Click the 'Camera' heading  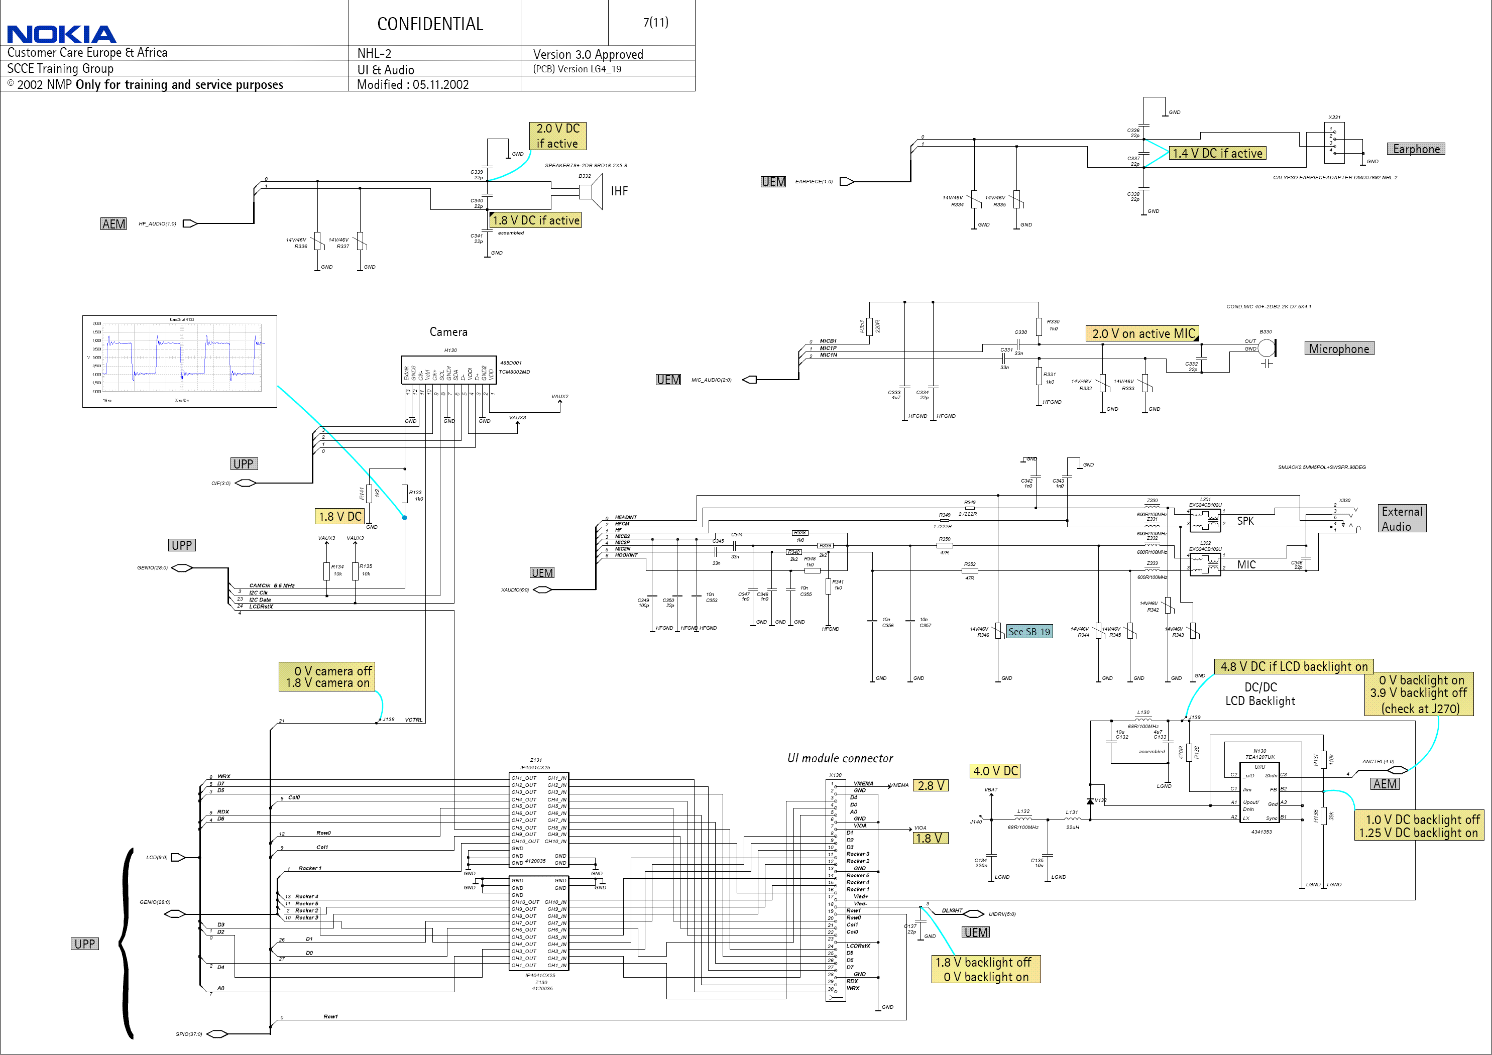[x=448, y=332]
